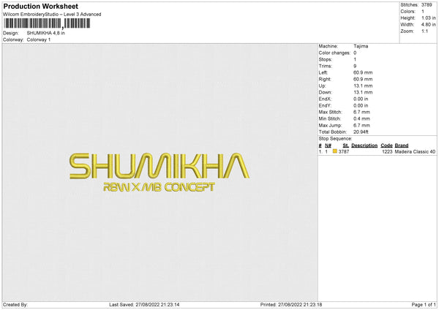Screen dimensions: 439x310
Task: Click the 'Printed' timestamp
Action: [291, 304]
